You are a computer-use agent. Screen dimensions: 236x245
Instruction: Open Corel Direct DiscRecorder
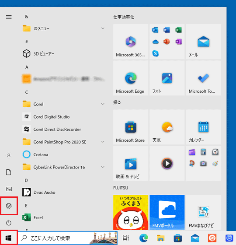[63, 129]
